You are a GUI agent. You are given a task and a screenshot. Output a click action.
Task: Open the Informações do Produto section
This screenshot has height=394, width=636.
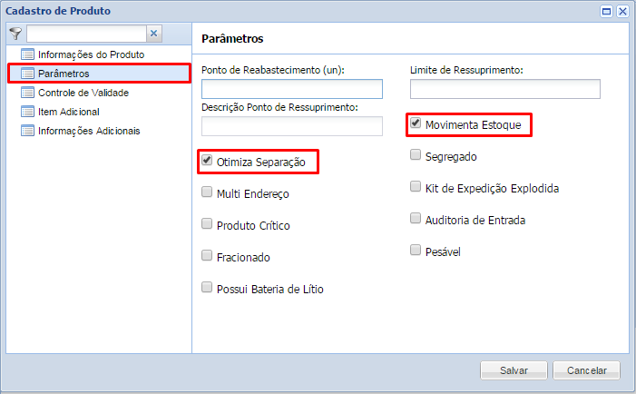[91, 54]
